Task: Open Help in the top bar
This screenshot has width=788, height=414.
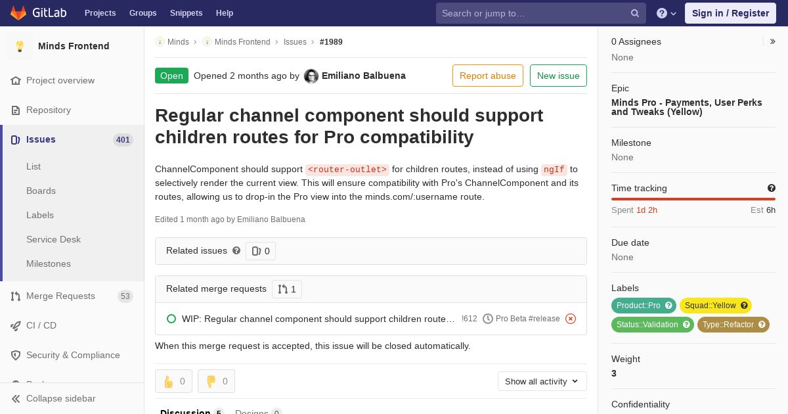Action: [225, 13]
